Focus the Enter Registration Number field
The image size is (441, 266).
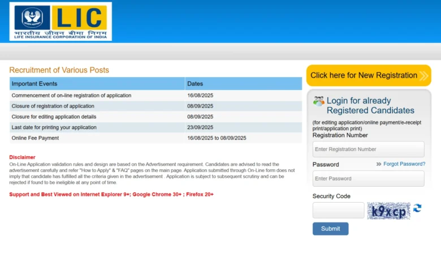tap(368, 149)
